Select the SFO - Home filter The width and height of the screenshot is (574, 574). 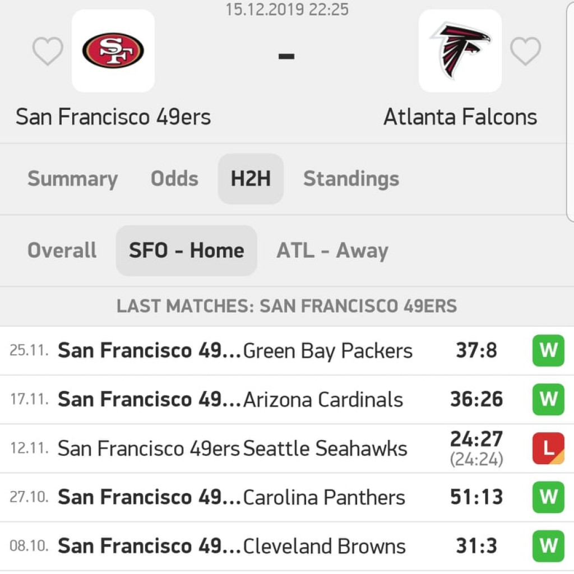tap(186, 251)
